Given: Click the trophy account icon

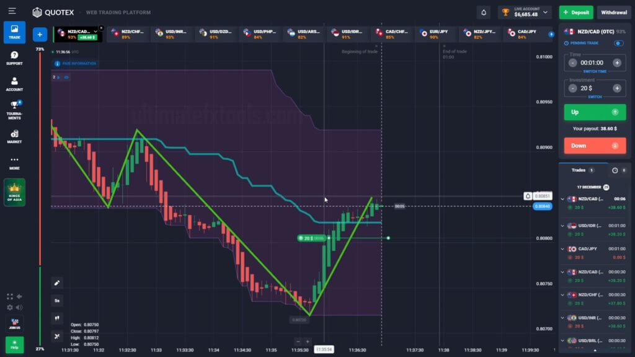Looking at the screenshot, I should click(505, 12).
